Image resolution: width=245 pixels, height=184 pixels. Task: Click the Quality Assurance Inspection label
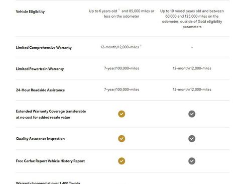[x=40, y=139]
